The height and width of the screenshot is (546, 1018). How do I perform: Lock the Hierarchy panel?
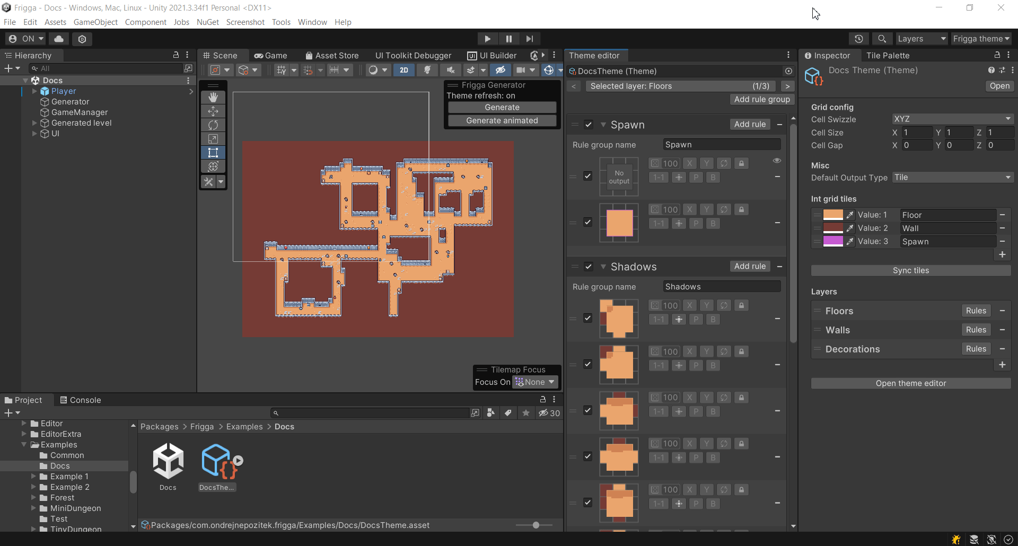point(176,55)
